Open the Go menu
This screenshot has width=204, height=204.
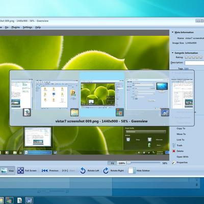point(7,27)
